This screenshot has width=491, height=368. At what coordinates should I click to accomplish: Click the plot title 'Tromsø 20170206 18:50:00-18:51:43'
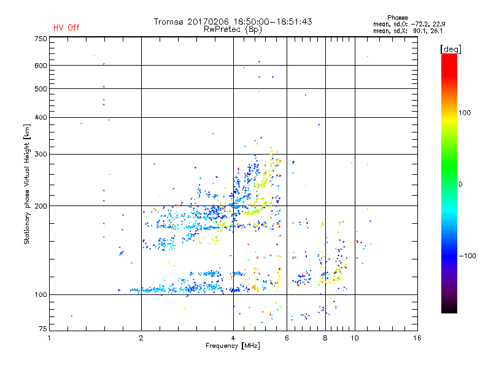point(233,21)
